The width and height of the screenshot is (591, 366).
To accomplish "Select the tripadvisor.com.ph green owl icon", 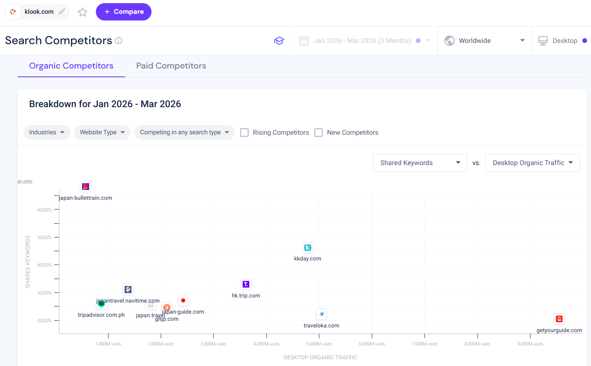I will [101, 303].
